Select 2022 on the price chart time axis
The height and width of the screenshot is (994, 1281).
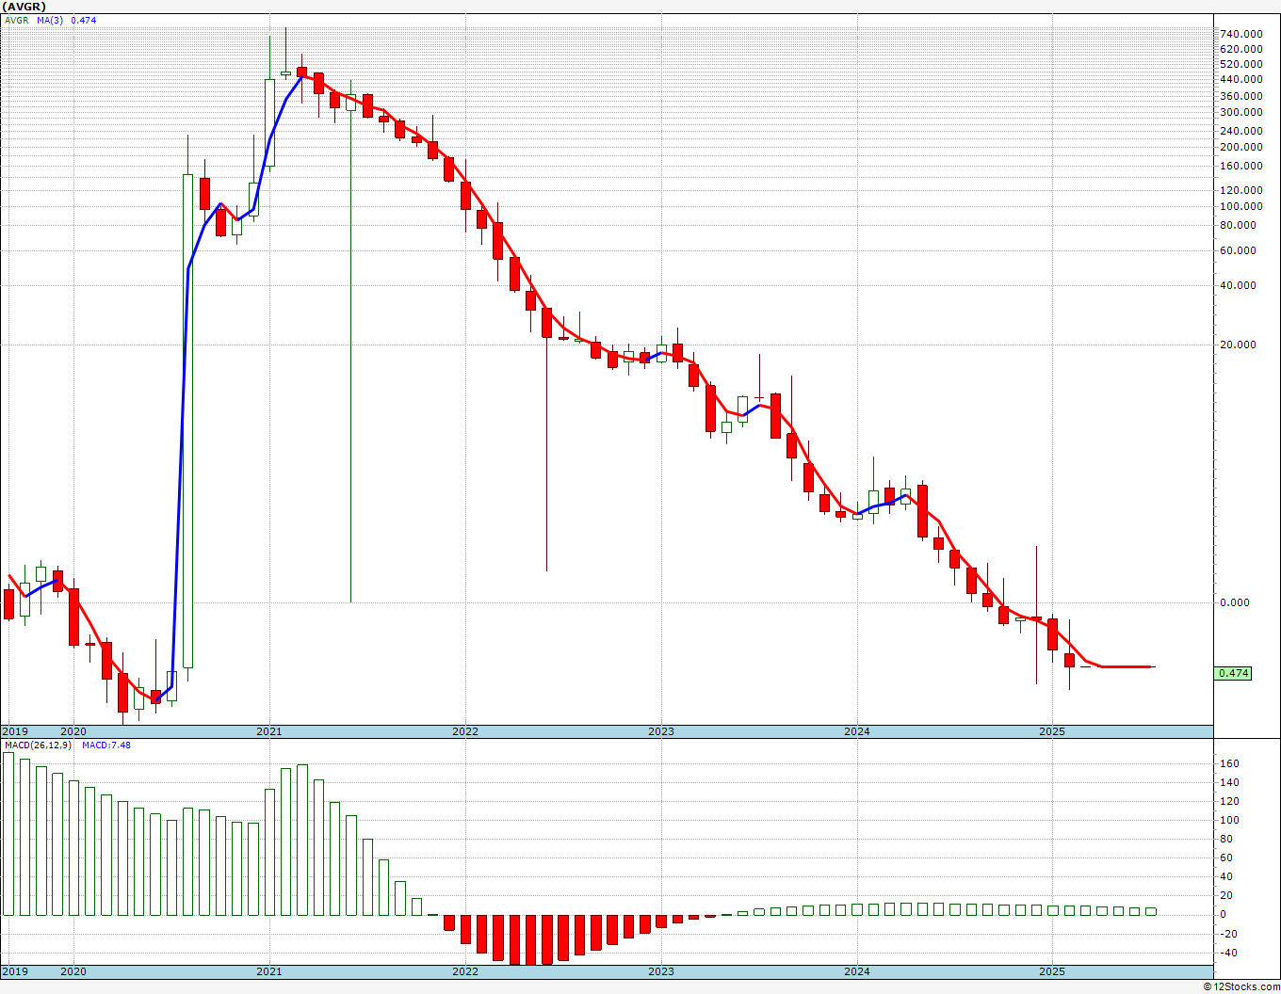coord(464,731)
